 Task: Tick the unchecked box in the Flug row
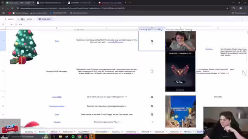[152, 122]
